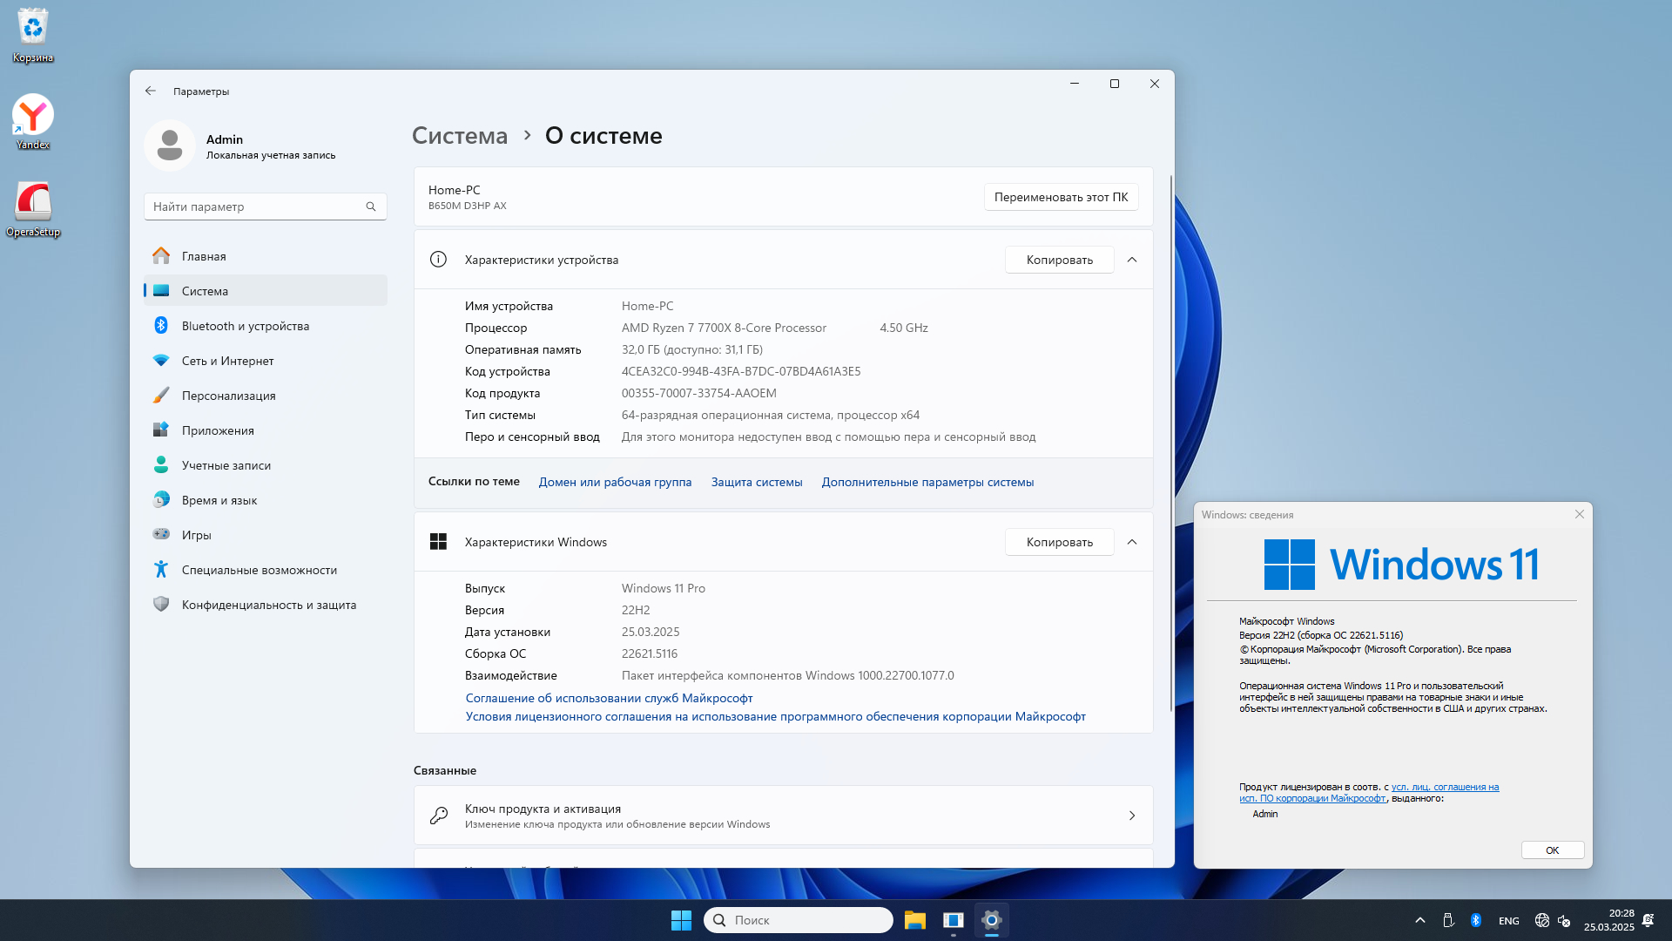Viewport: 1672px width, 941px height.
Task: Open Специальные возможности settings
Action: click(x=259, y=570)
